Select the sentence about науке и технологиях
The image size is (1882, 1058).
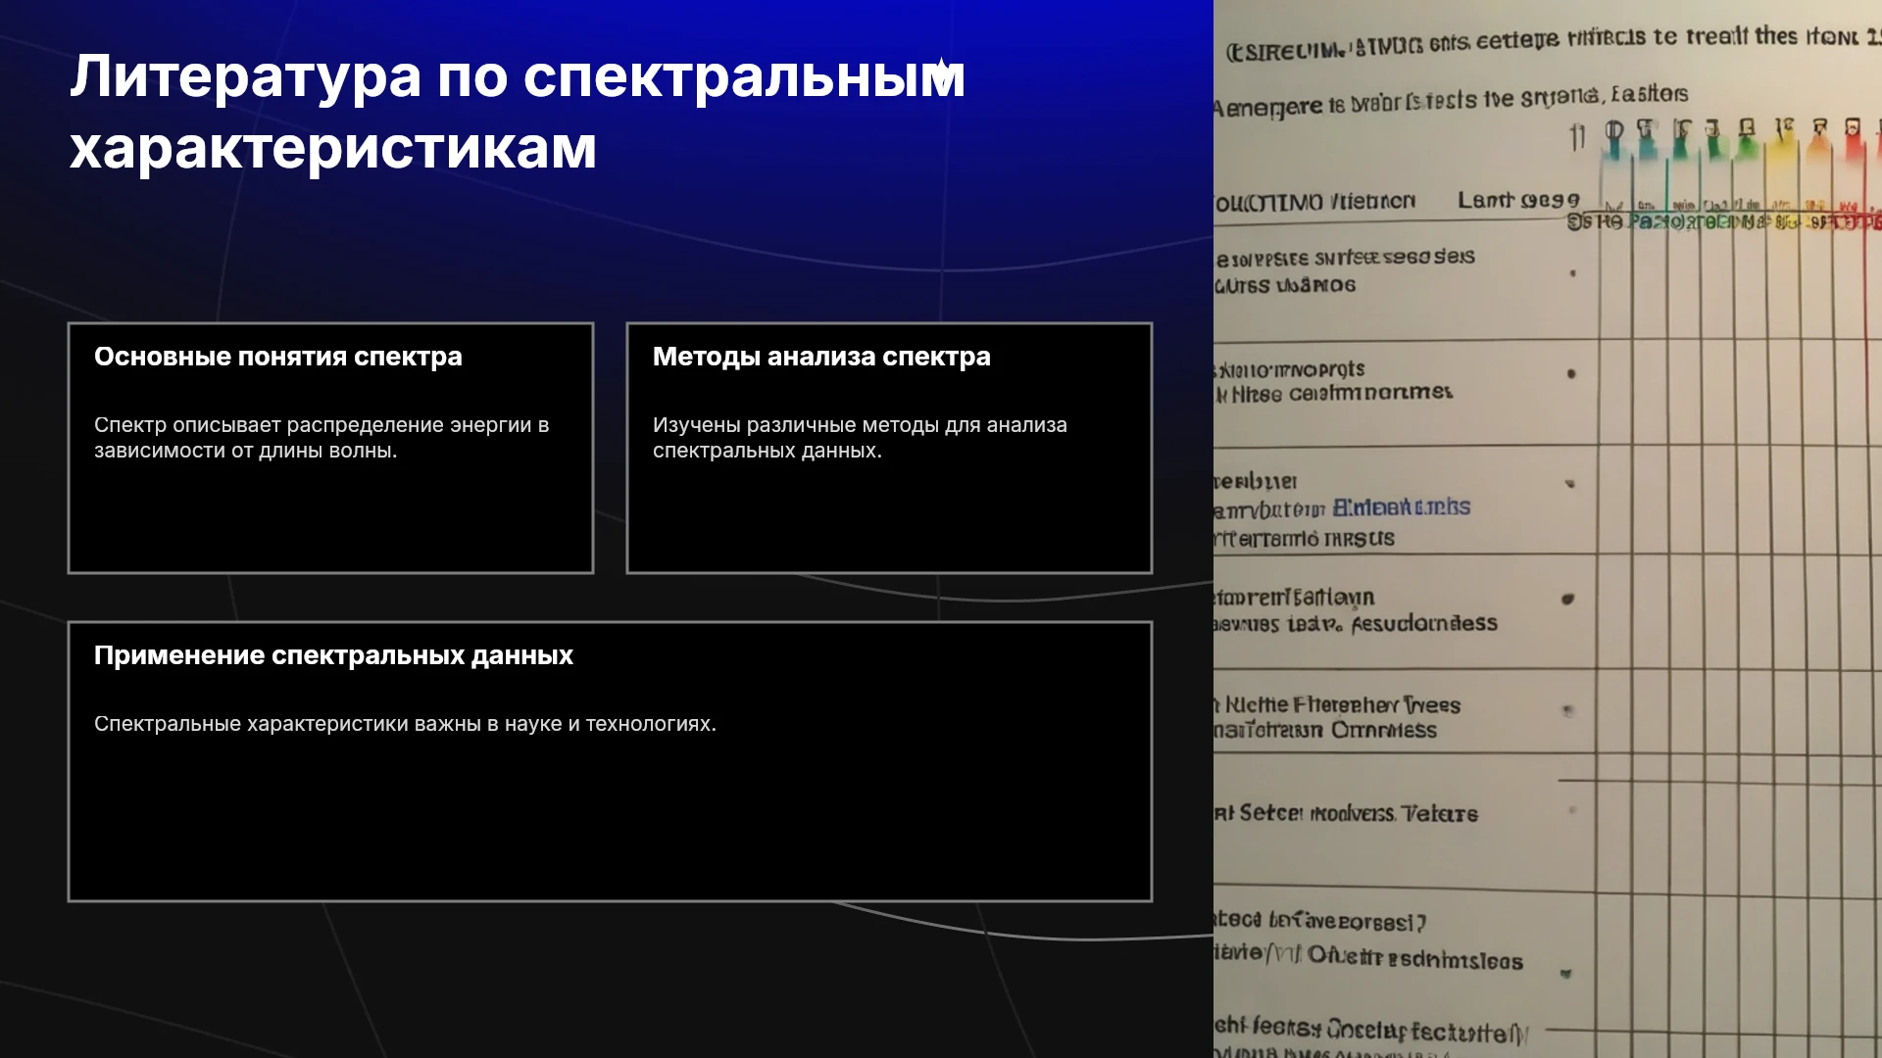tap(405, 724)
